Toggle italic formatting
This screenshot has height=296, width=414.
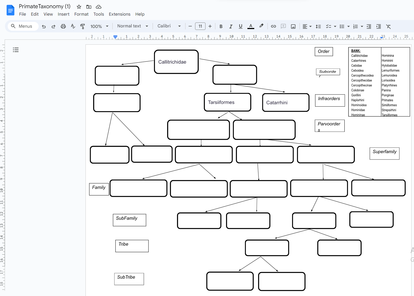coord(231,26)
